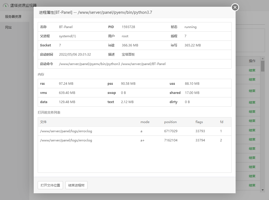
Task: Select the error.log row with mode a+
Action: click(134, 140)
